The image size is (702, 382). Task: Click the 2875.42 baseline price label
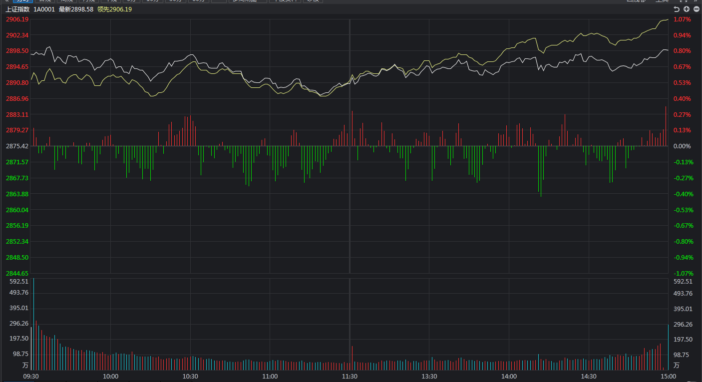coord(17,146)
